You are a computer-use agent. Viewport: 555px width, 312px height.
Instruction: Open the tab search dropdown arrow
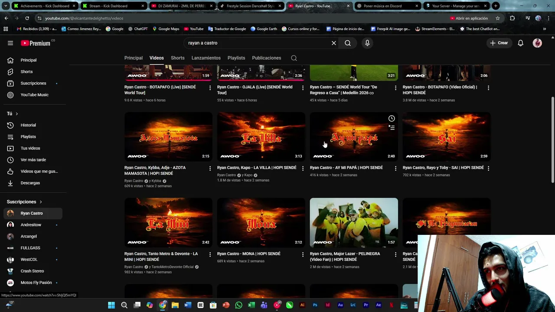pyautogui.click(x=6, y=6)
